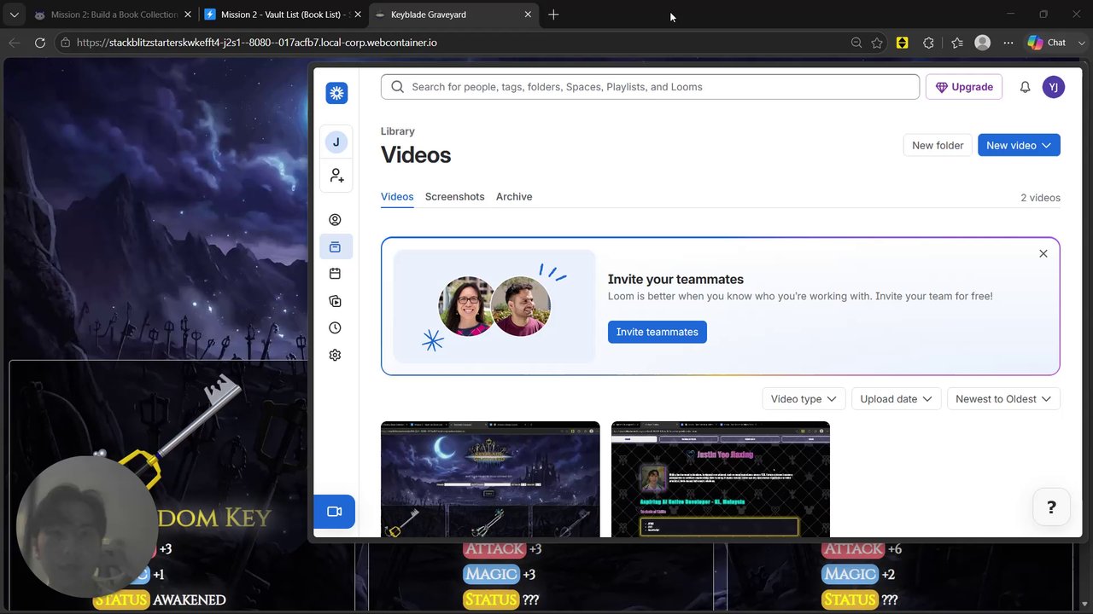Click the browser back arrow
The image size is (1093, 614).
pyautogui.click(x=15, y=43)
